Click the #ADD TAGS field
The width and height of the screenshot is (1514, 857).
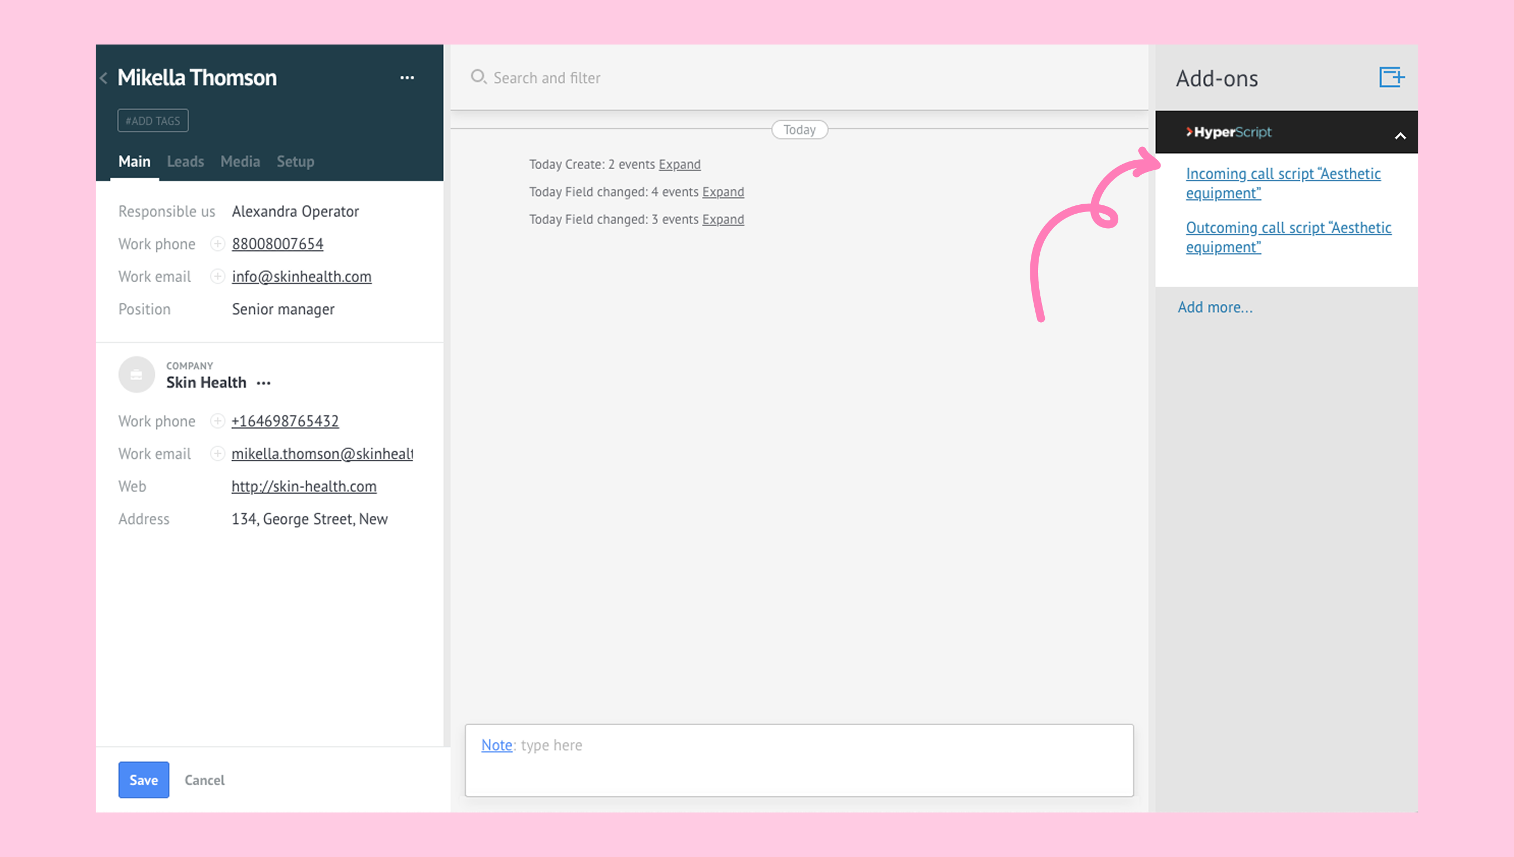coord(153,121)
